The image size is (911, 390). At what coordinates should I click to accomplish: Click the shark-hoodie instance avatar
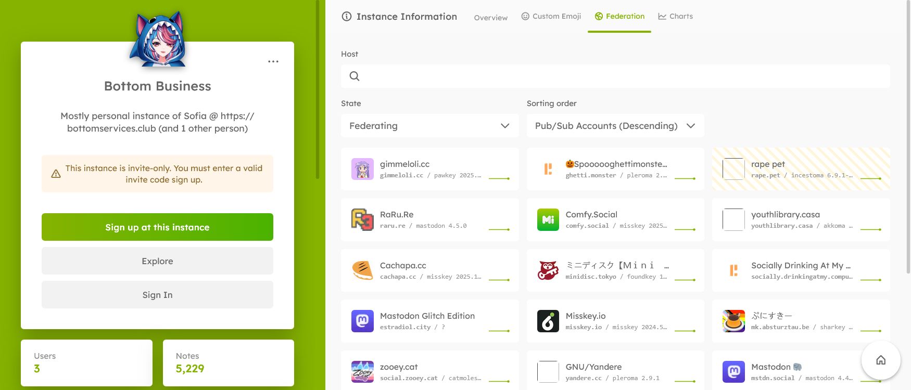tap(158, 40)
